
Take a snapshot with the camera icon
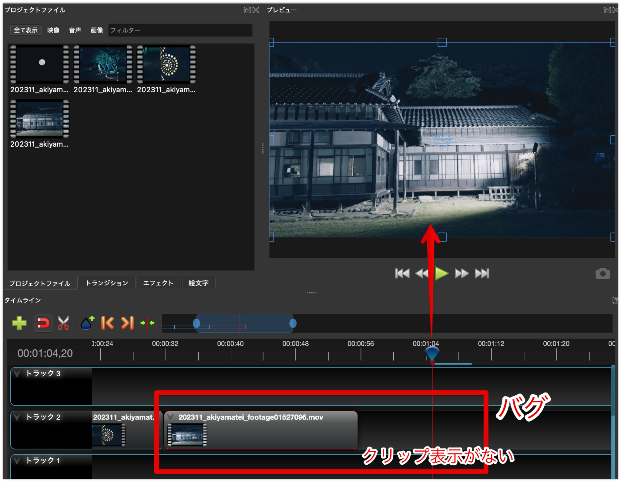603,273
